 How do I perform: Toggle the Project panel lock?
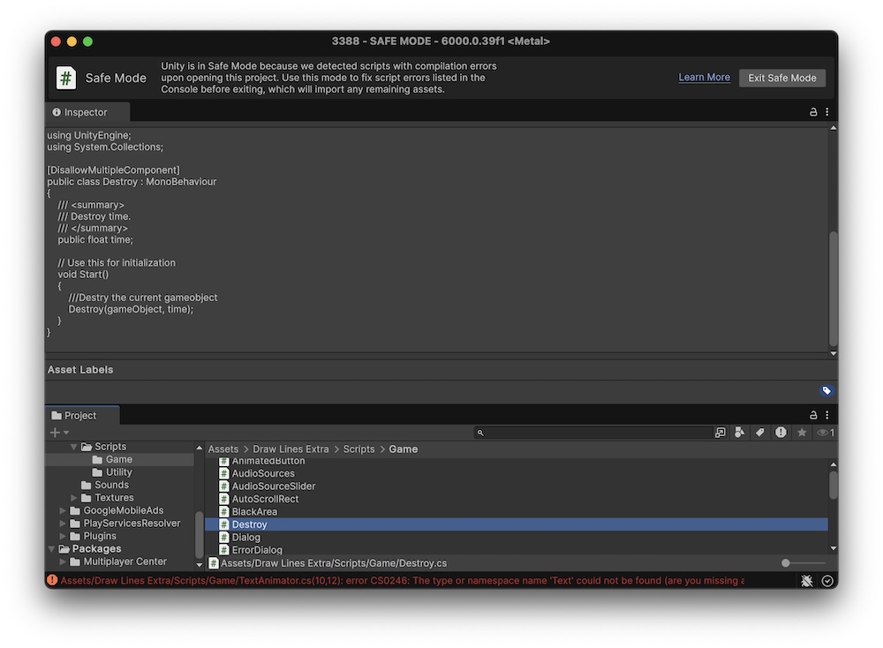813,415
